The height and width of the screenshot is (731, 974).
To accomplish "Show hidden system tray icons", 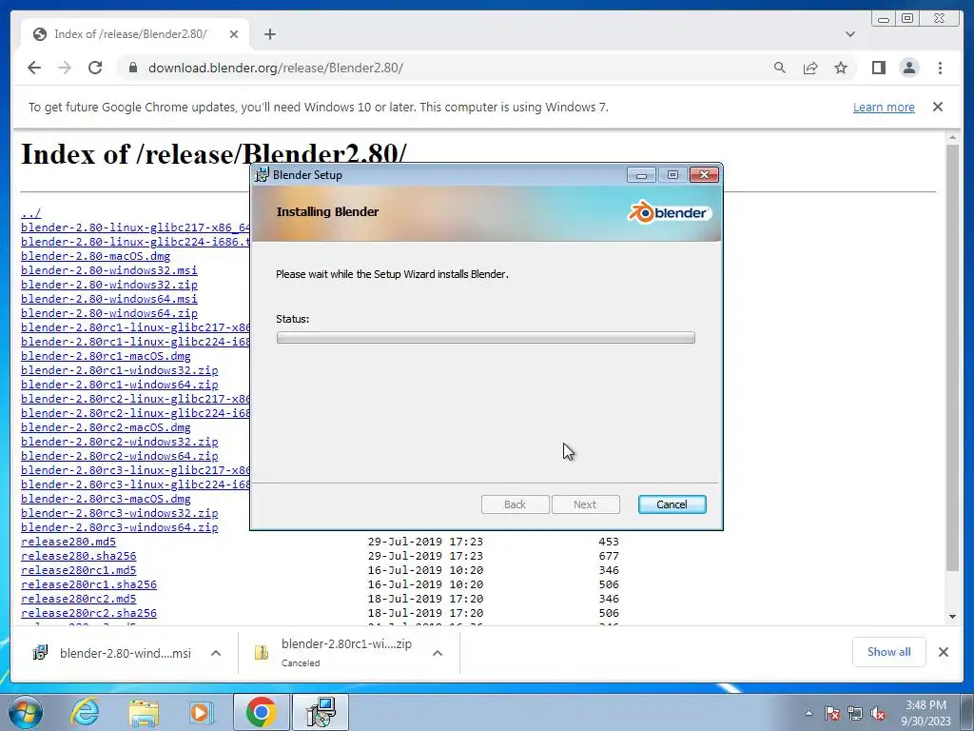I will click(808, 713).
